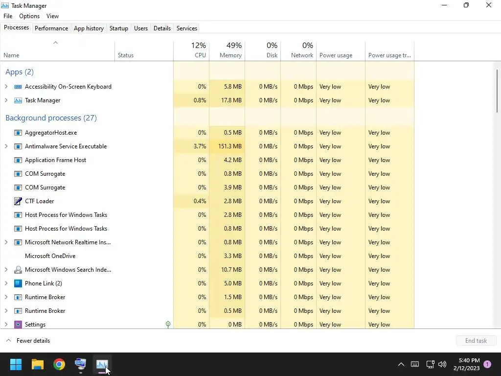Click the End task button
501x376 pixels.
476,341
